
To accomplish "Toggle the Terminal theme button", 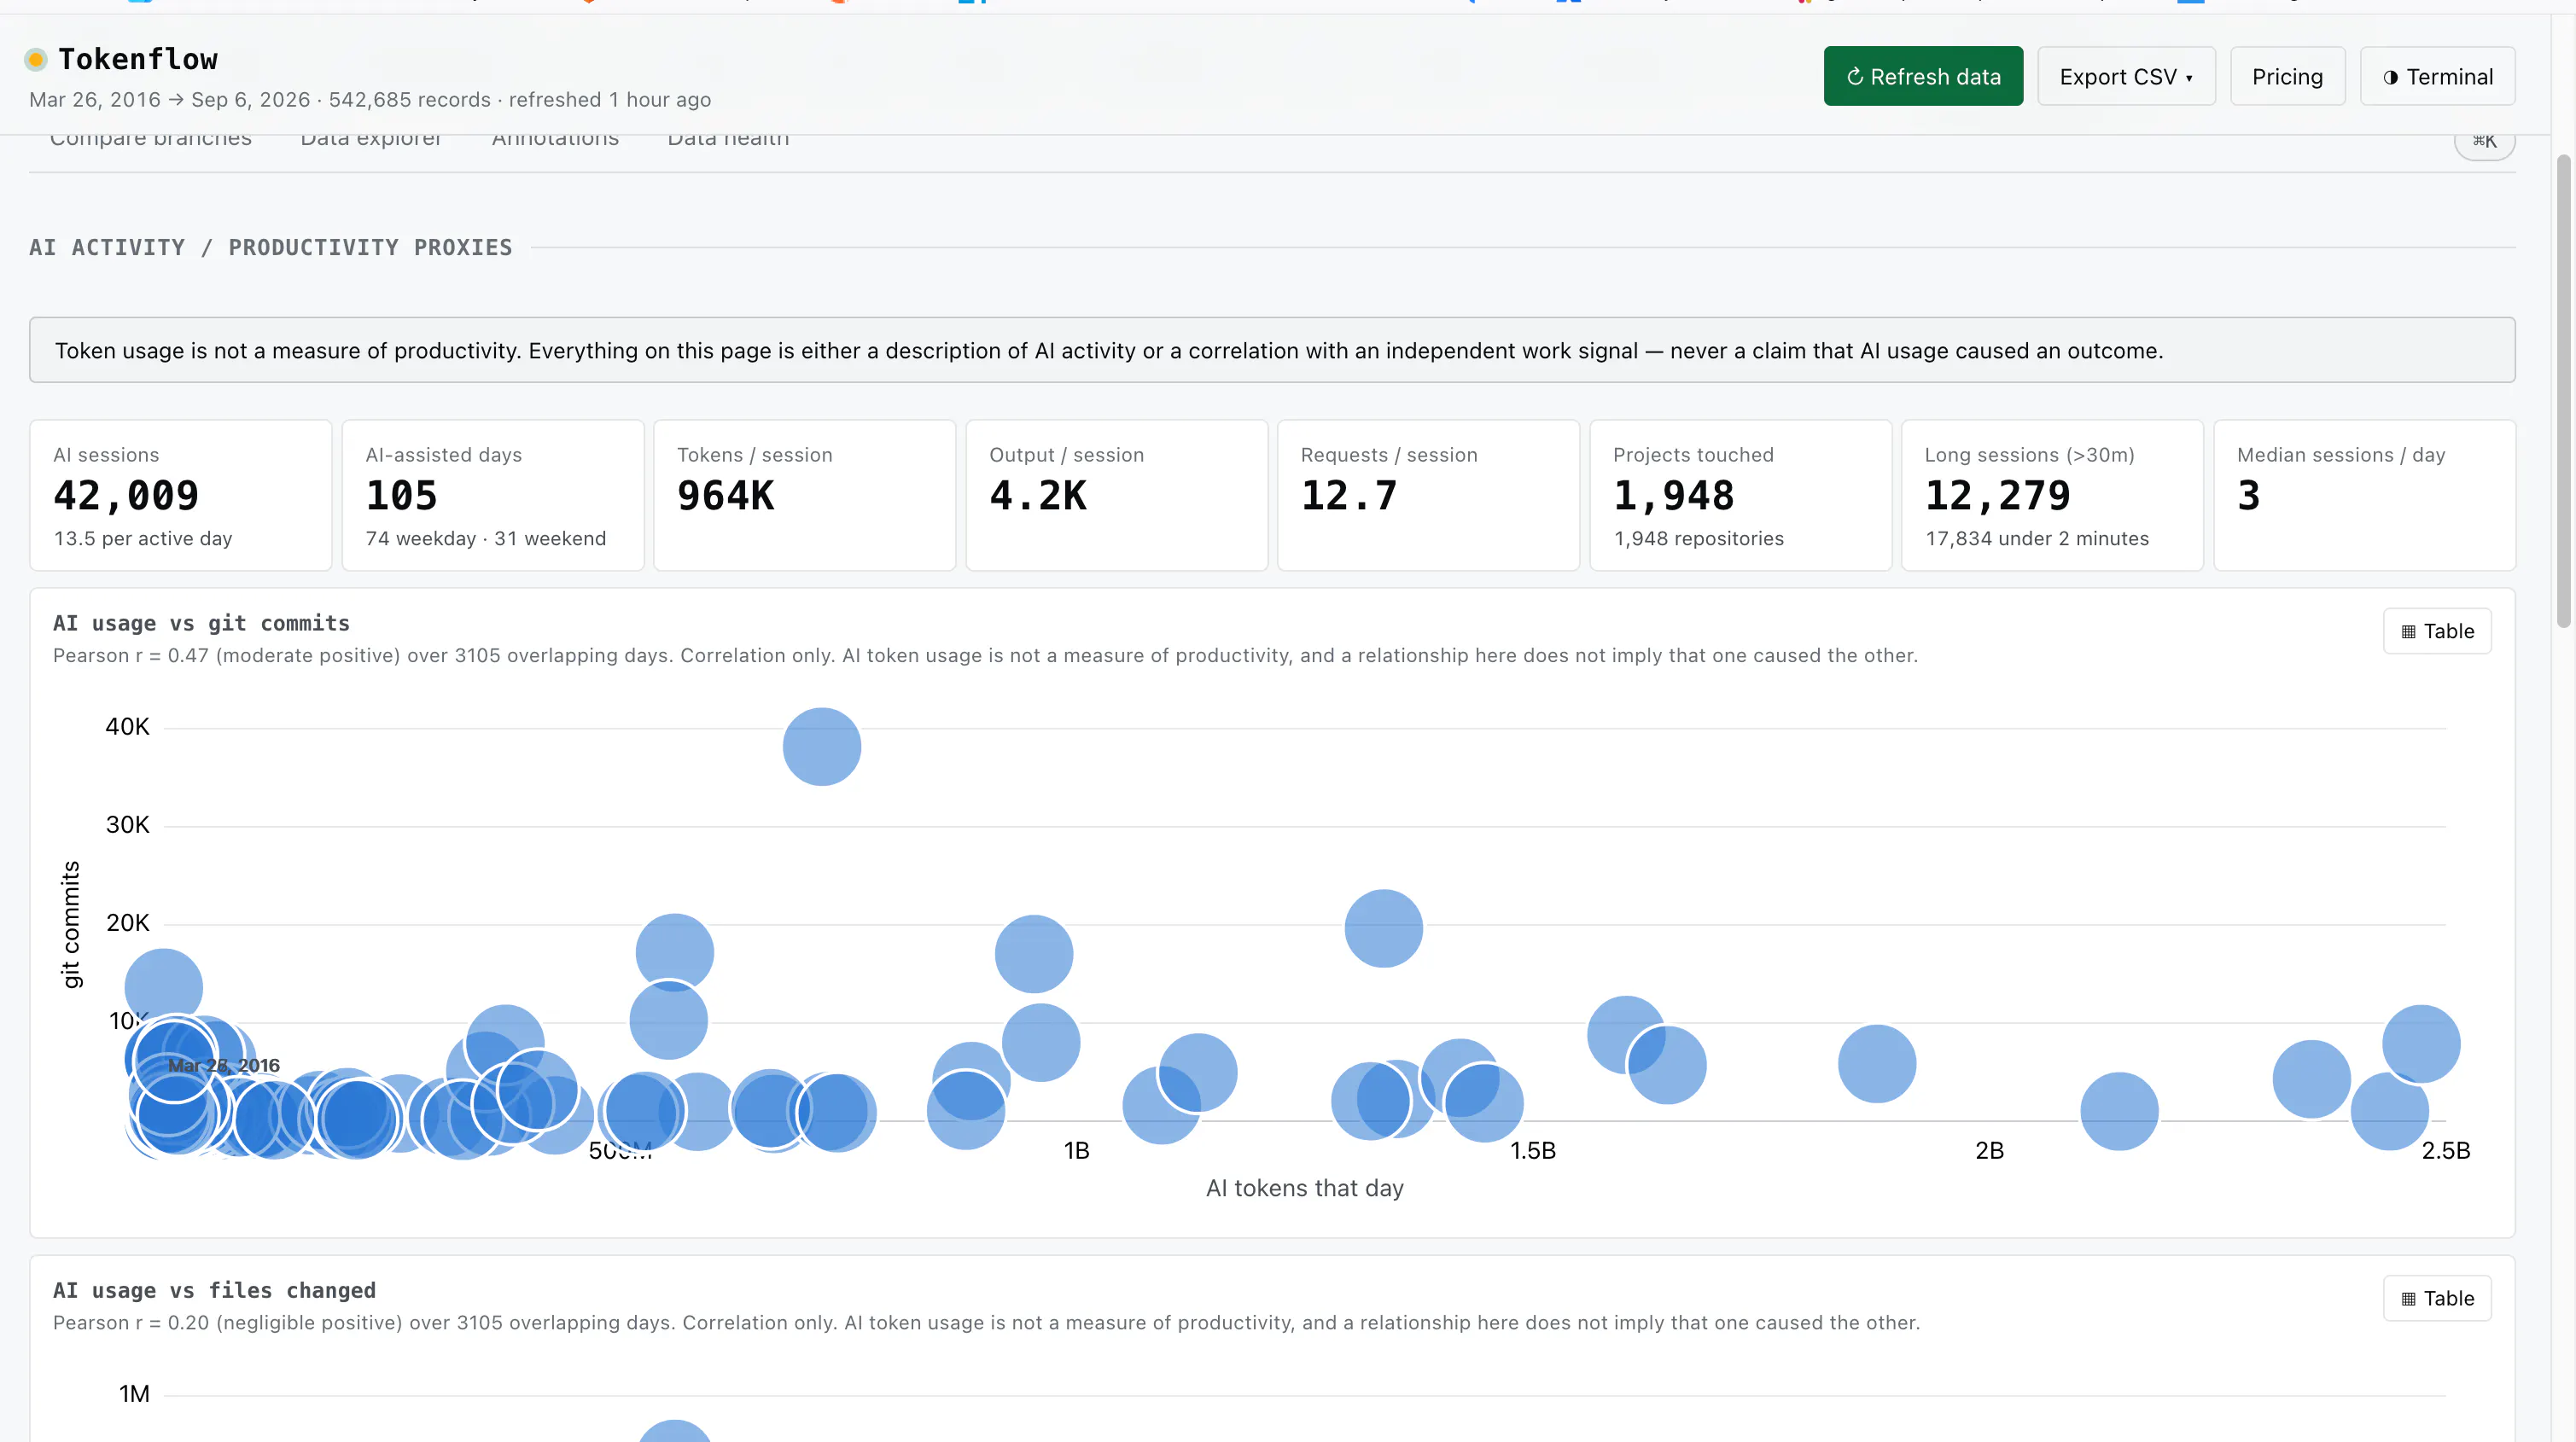I will tap(2437, 76).
